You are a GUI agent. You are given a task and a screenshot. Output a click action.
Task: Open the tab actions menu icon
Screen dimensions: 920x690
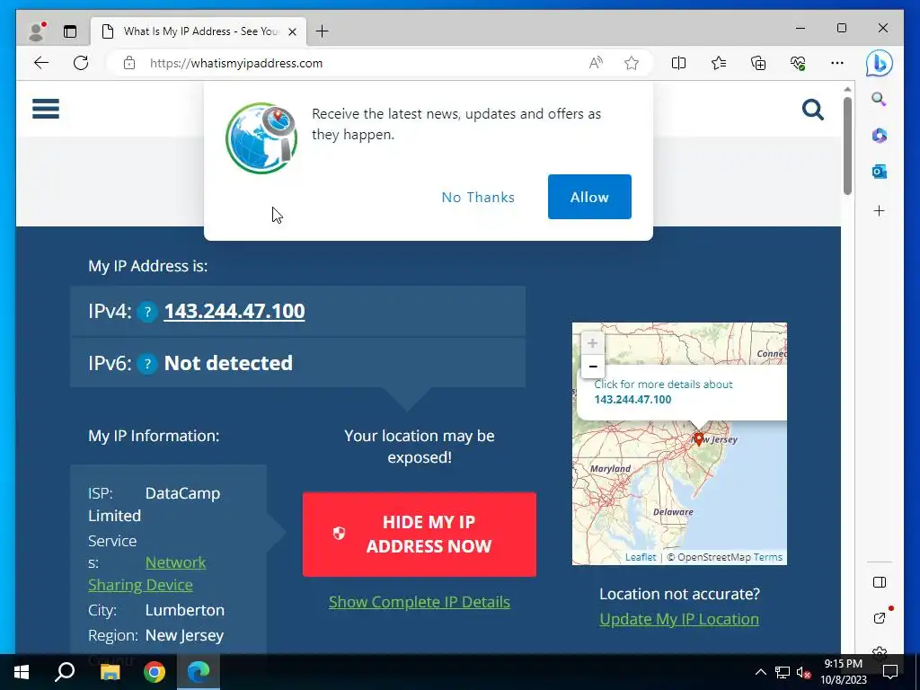pyautogui.click(x=70, y=31)
